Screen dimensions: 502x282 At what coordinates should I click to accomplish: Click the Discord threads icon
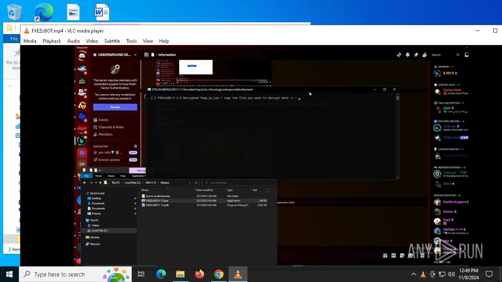pyautogui.click(x=399, y=55)
